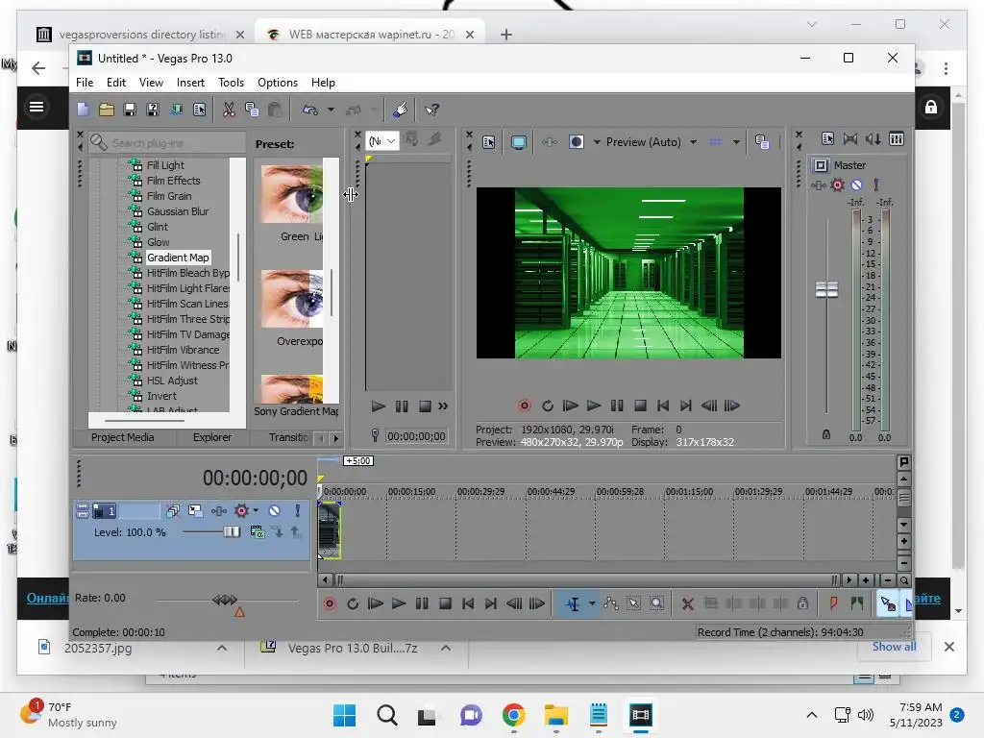
Task: Select the Normal Edit tool in timeline toolbar
Action: click(573, 603)
